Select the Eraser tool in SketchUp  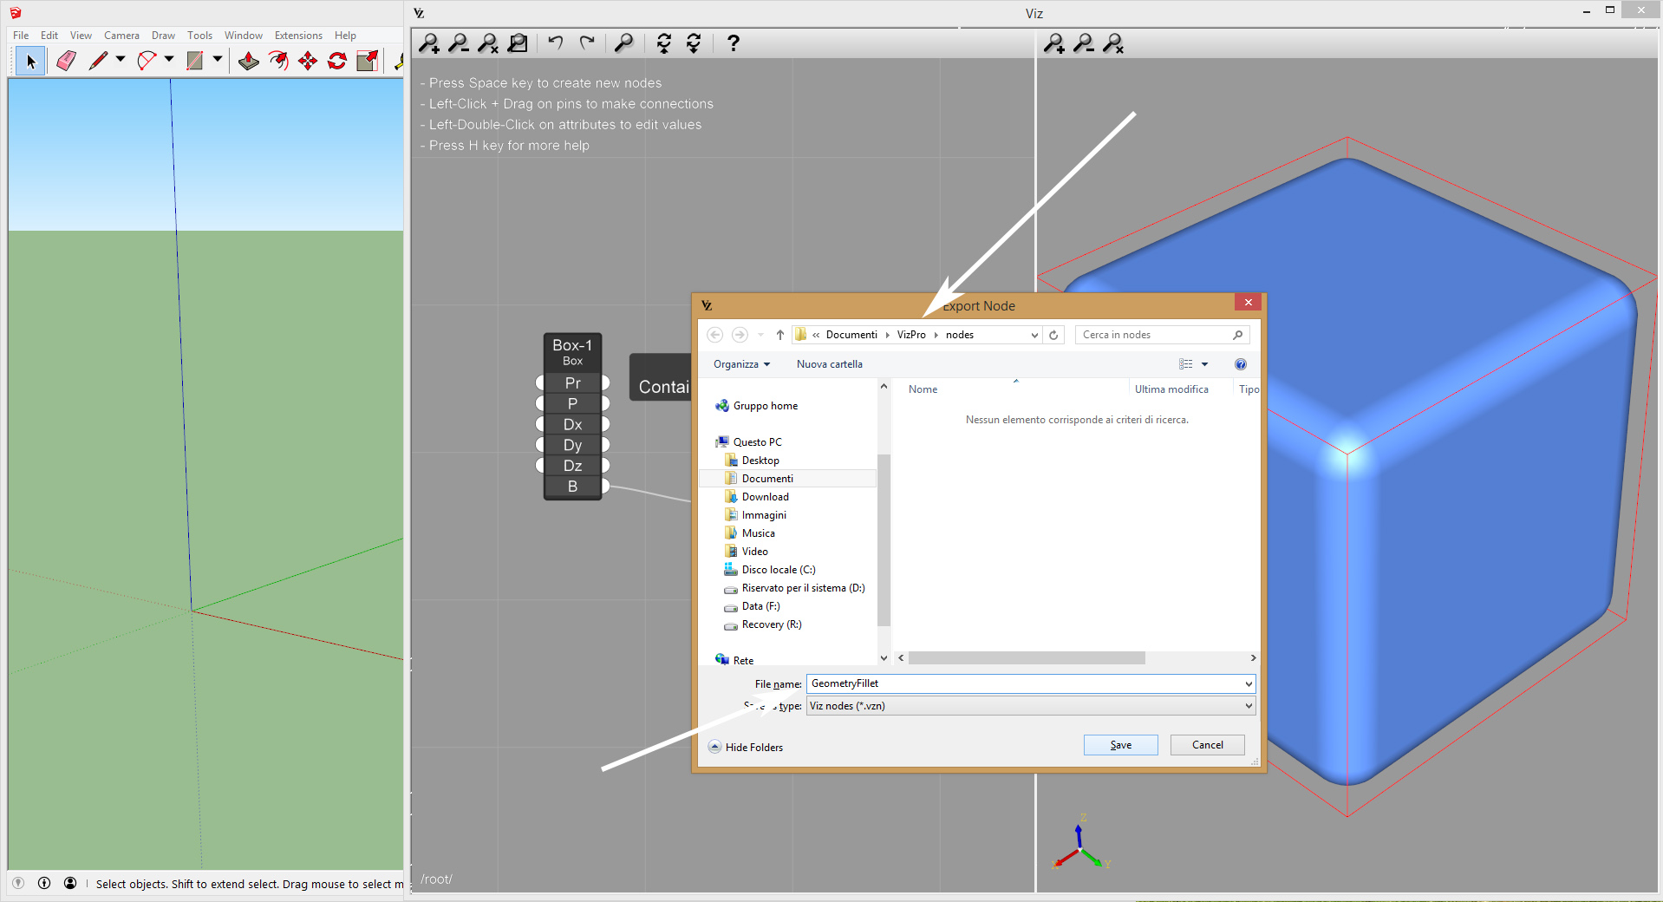click(x=66, y=61)
